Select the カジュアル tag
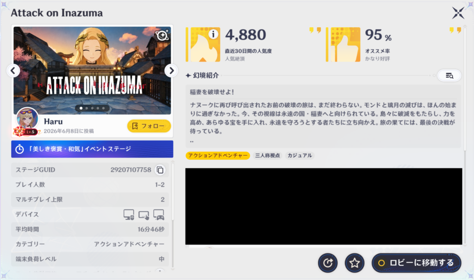 pos(299,155)
